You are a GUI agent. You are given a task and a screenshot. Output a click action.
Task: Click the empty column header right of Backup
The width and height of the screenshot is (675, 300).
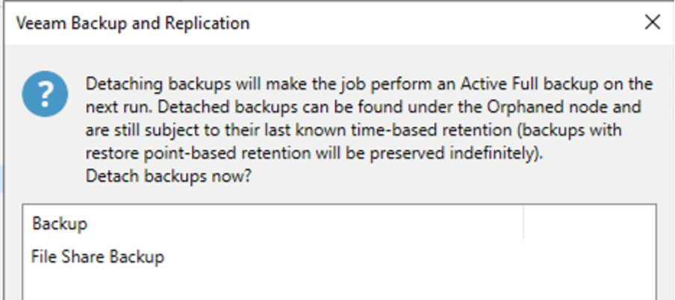(x=588, y=223)
